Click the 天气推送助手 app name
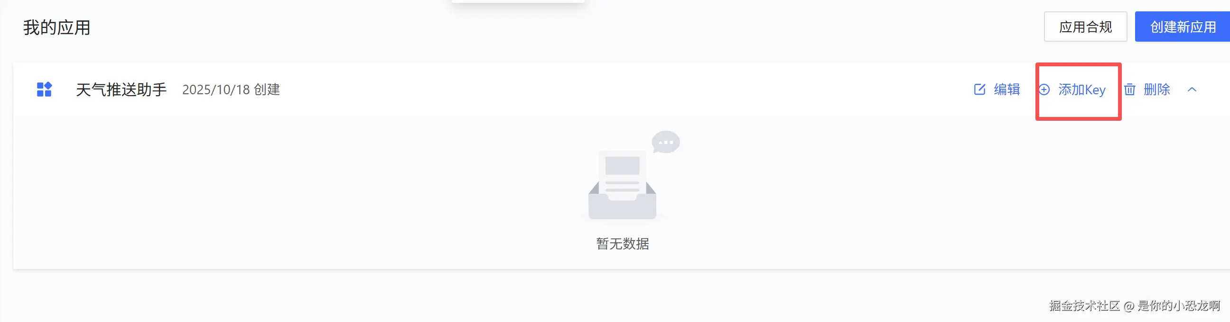 121,89
